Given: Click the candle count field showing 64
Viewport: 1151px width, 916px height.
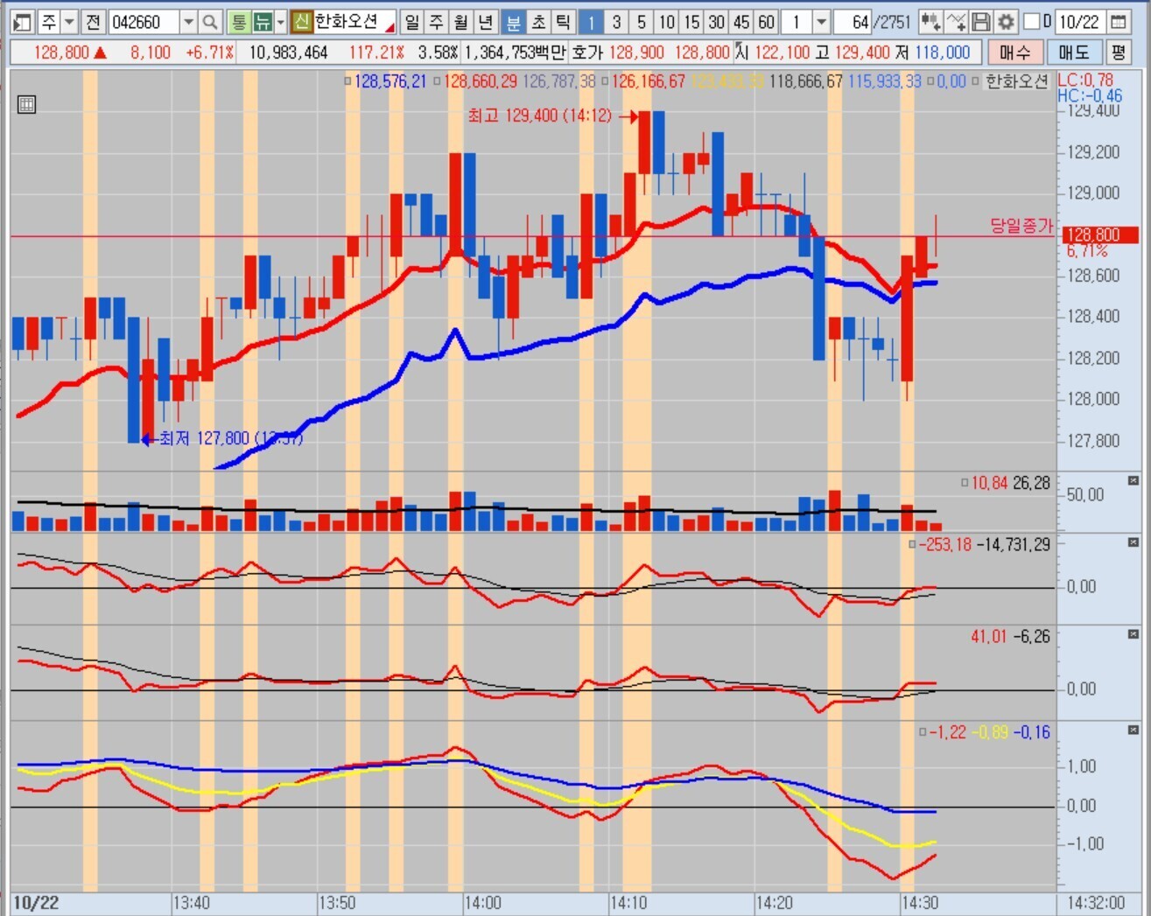Looking at the screenshot, I should (853, 22).
